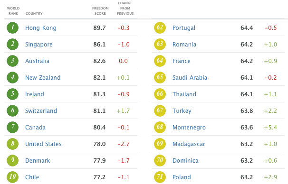Select the rank 8 badge for United States

click(x=12, y=144)
